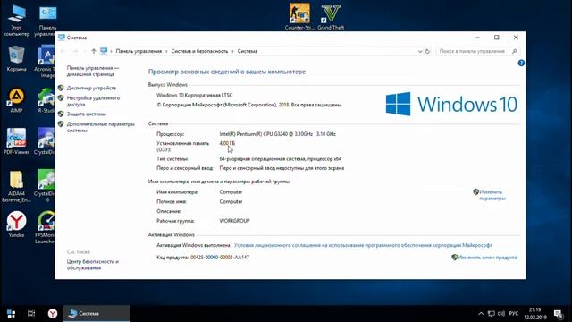572x322 pixels.
Task: Open Дополнительные параметры системы link
Action: pos(101,127)
